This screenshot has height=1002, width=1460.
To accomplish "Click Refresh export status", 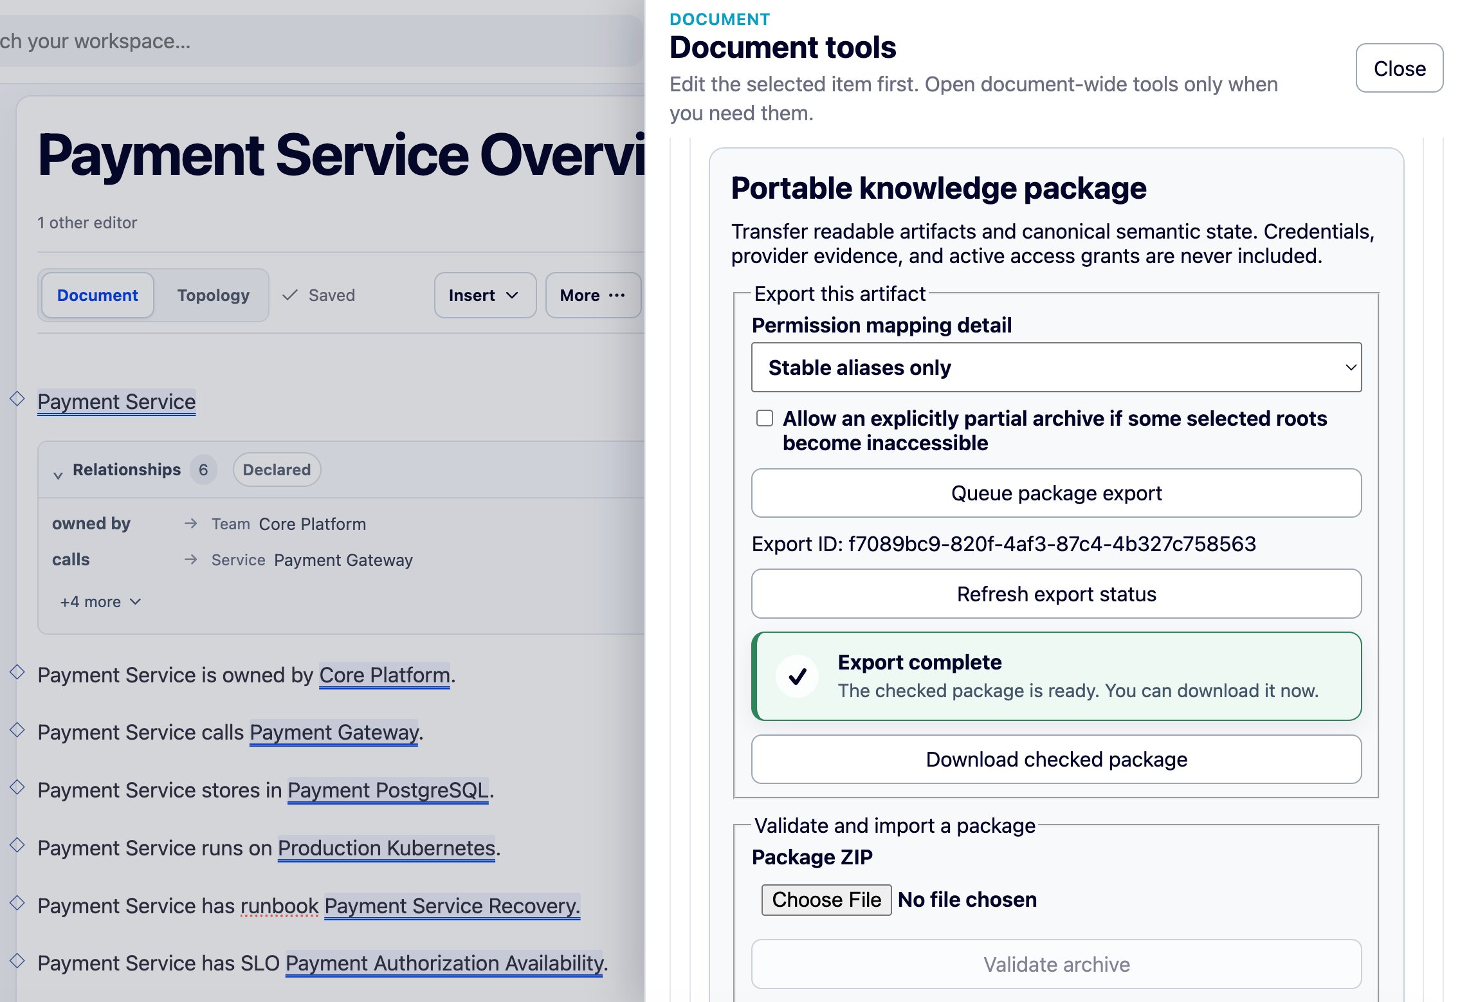I will [x=1056, y=594].
